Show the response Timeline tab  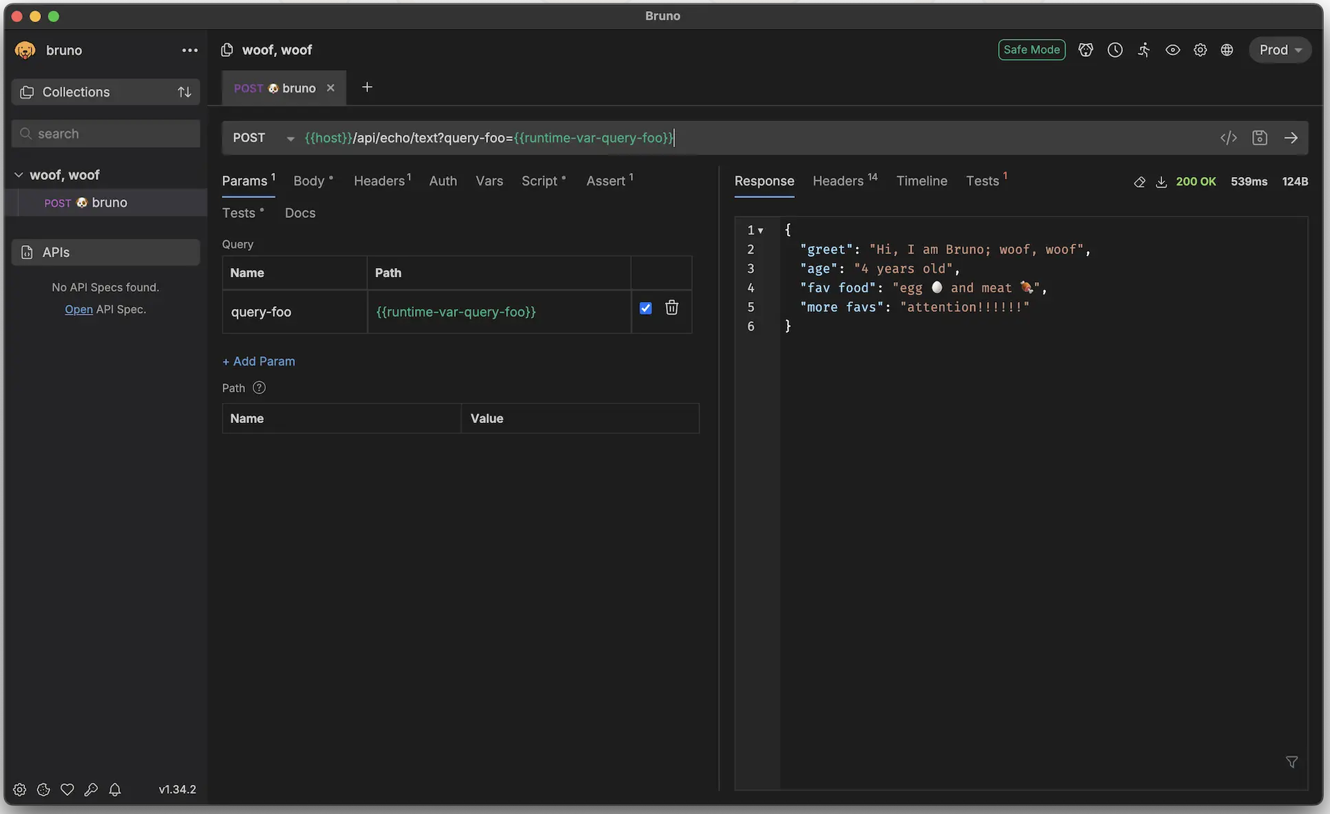[x=921, y=181]
